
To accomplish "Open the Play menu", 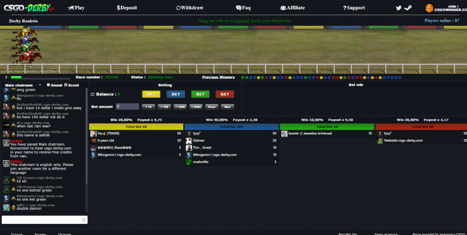I will tap(76, 8).
